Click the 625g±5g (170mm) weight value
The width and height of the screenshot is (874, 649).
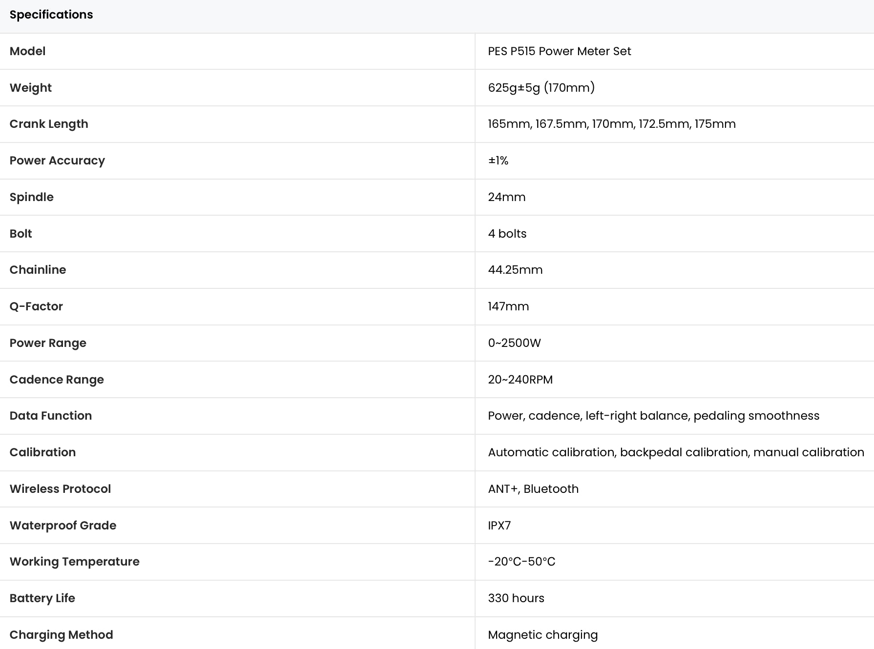point(541,88)
